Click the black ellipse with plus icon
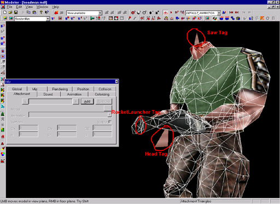The height and width of the screenshot is (204, 280). [x=157, y=13]
